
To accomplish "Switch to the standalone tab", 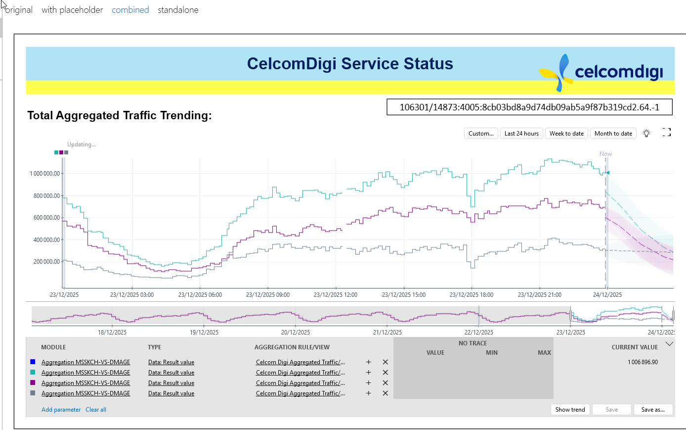I will click(x=178, y=10).
